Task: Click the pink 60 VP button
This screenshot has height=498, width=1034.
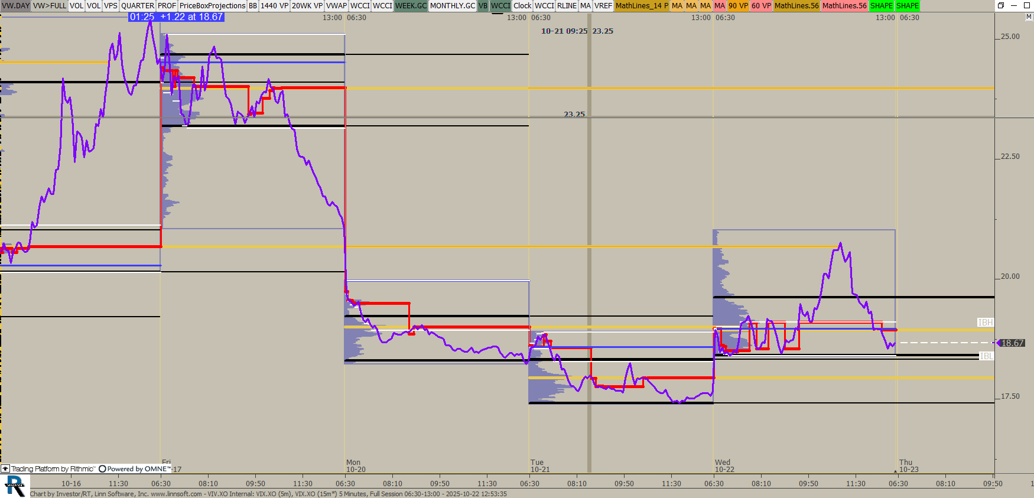Action: (761, 5)
